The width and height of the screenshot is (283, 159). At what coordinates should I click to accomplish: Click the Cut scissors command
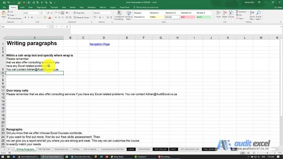tap(10, 12)
